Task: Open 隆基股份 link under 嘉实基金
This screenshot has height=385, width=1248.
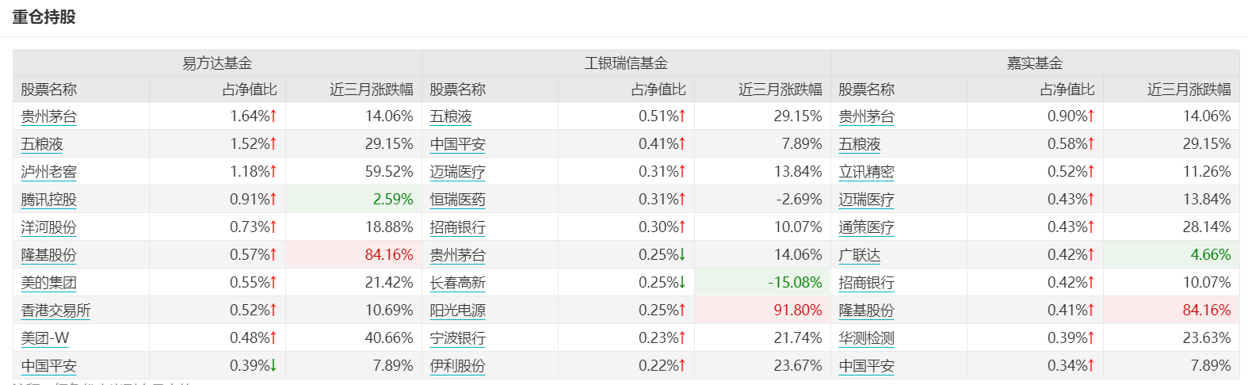Action: [866, 311]
